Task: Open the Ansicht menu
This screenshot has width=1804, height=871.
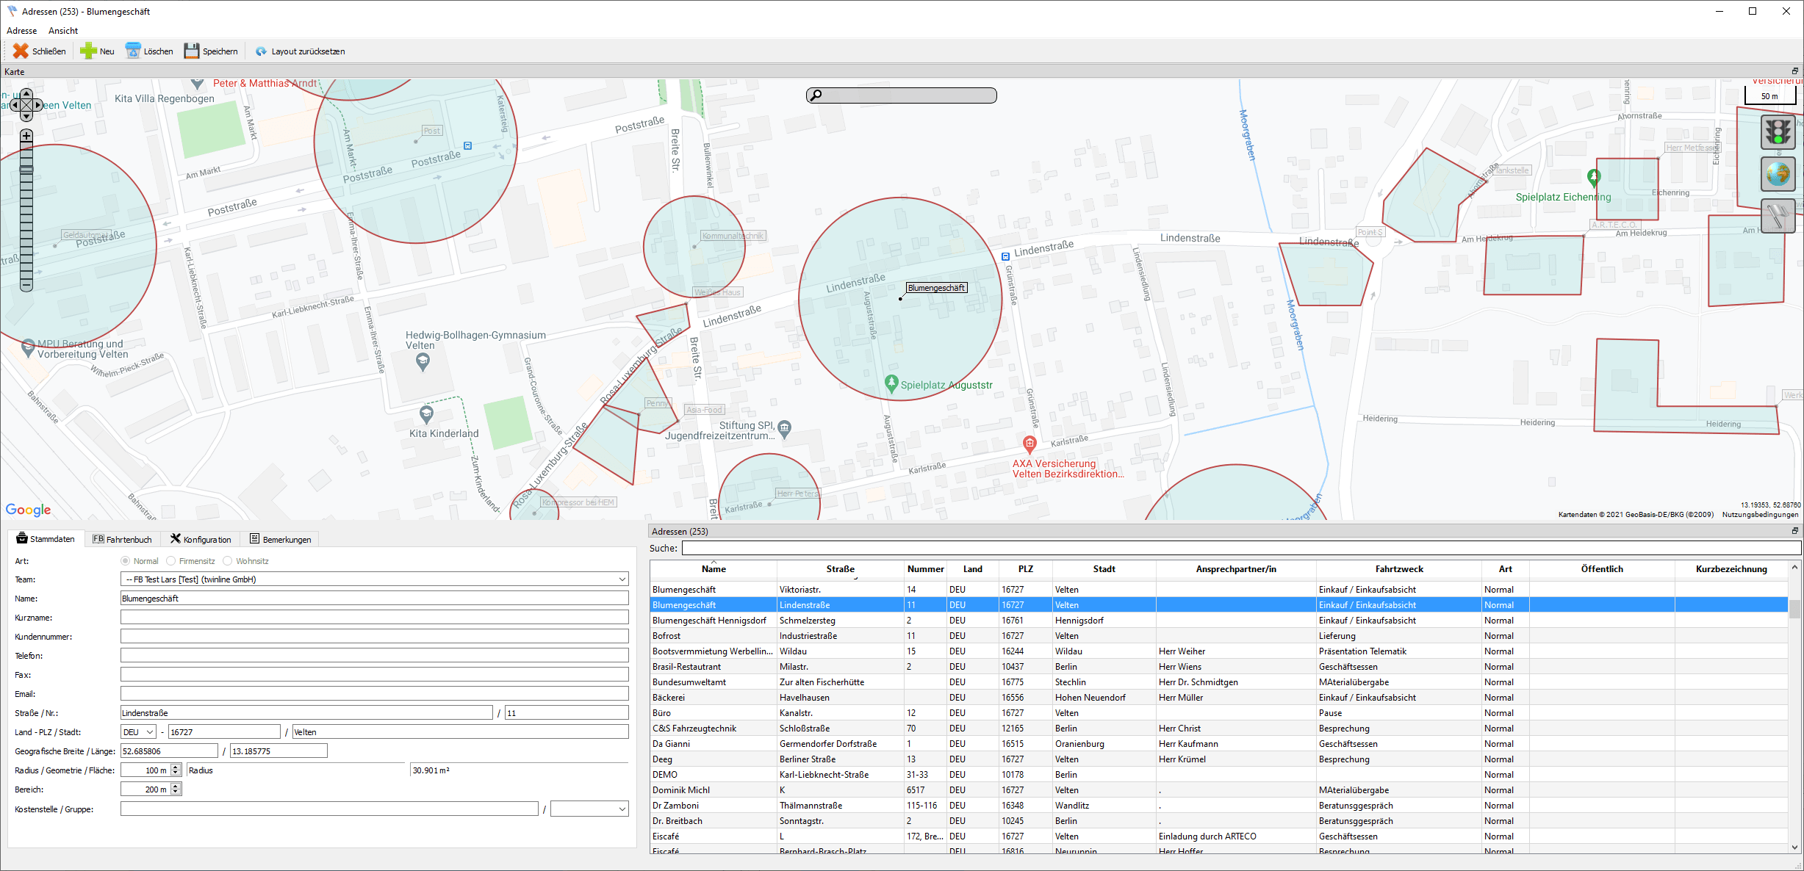Action: click(x=63, y=31)
